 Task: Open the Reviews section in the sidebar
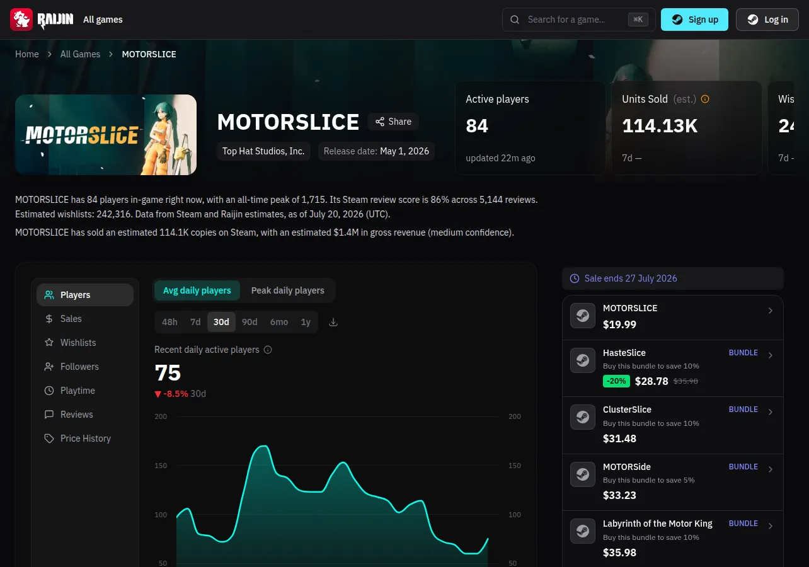(x=85, y=415)
